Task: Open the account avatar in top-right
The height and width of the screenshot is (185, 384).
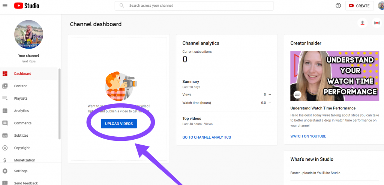Action: point(381,6)
